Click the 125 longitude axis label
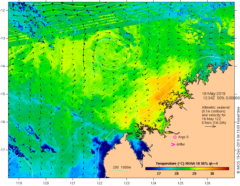Screen dimensions: 240x186 pos(181,183)
